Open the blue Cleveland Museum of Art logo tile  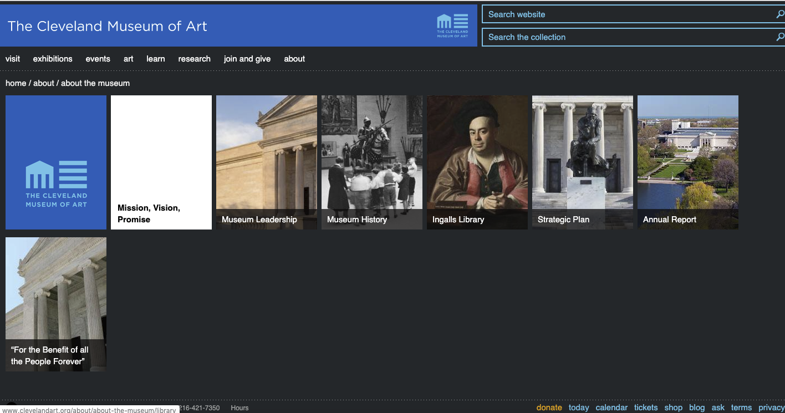tap(56, 162)
